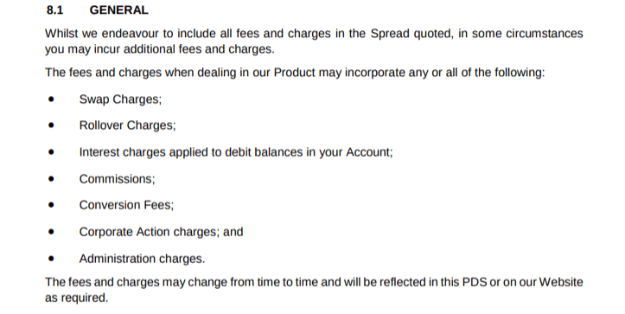Click the bullet before Commissions
Image resolution: width=625 pixels, height=314 pixels.
coord(51,179)
